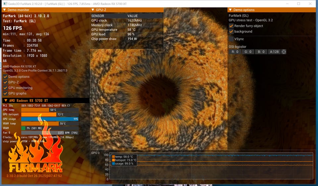318x186 pixels.
Task: Click the VRAM 7% (581 MB) bar
Action: (x=50, y=128)
